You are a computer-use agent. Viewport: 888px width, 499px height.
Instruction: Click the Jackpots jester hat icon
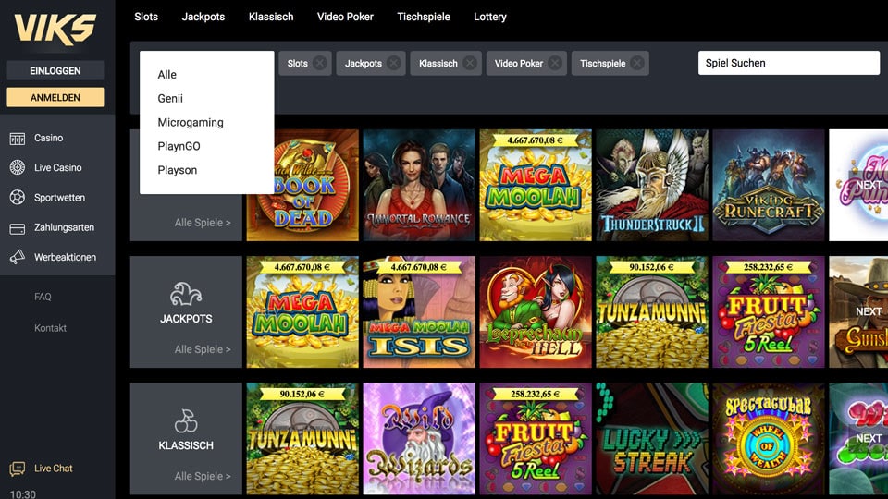186,294
